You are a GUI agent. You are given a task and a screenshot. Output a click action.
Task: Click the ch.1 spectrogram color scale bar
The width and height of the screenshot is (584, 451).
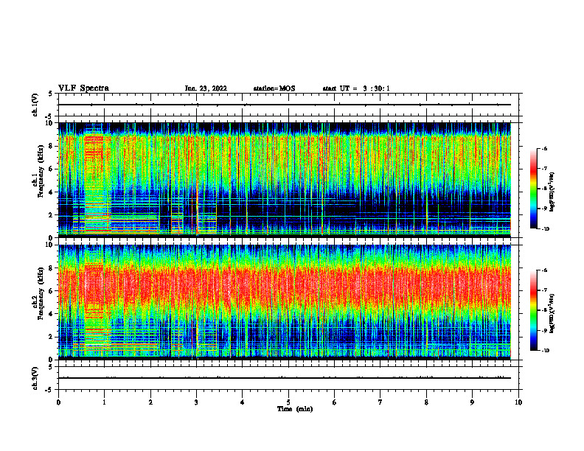534,189
